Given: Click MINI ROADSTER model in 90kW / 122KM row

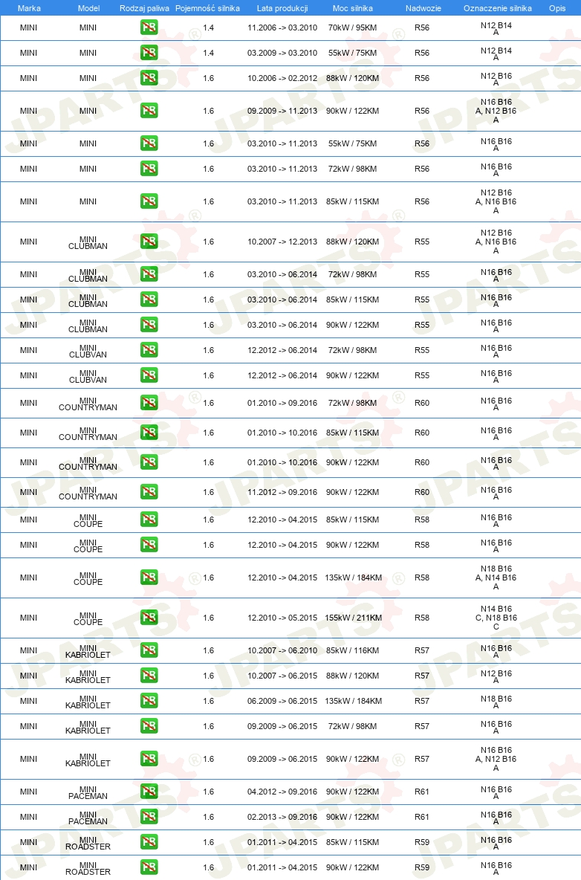Looking at the screenshot, I should 88,868.
